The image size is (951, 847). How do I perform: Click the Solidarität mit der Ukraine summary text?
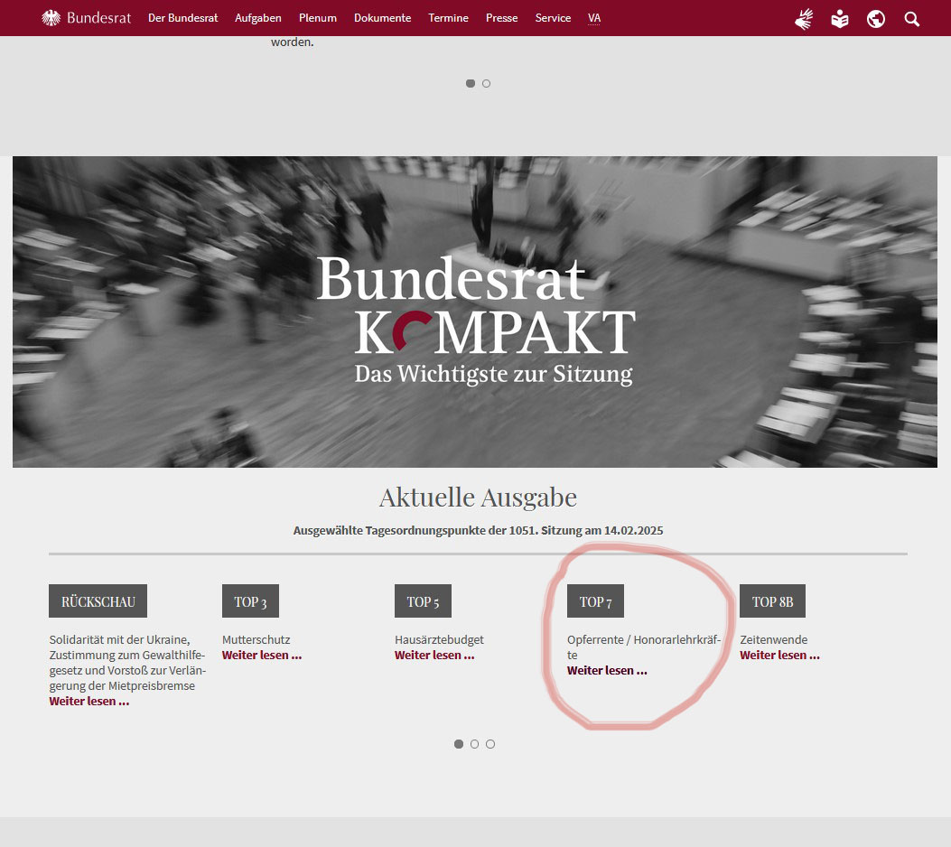(x=127, y=663)
